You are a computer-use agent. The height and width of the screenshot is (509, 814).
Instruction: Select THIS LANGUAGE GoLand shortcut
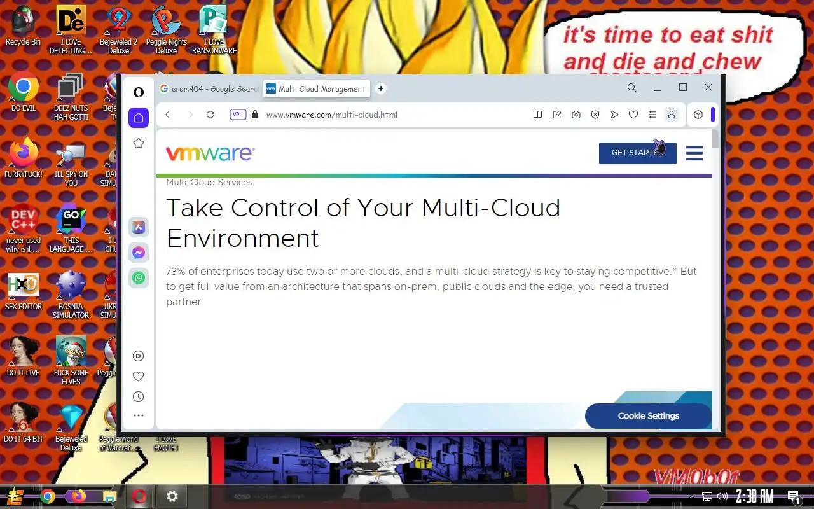point(71,228)
